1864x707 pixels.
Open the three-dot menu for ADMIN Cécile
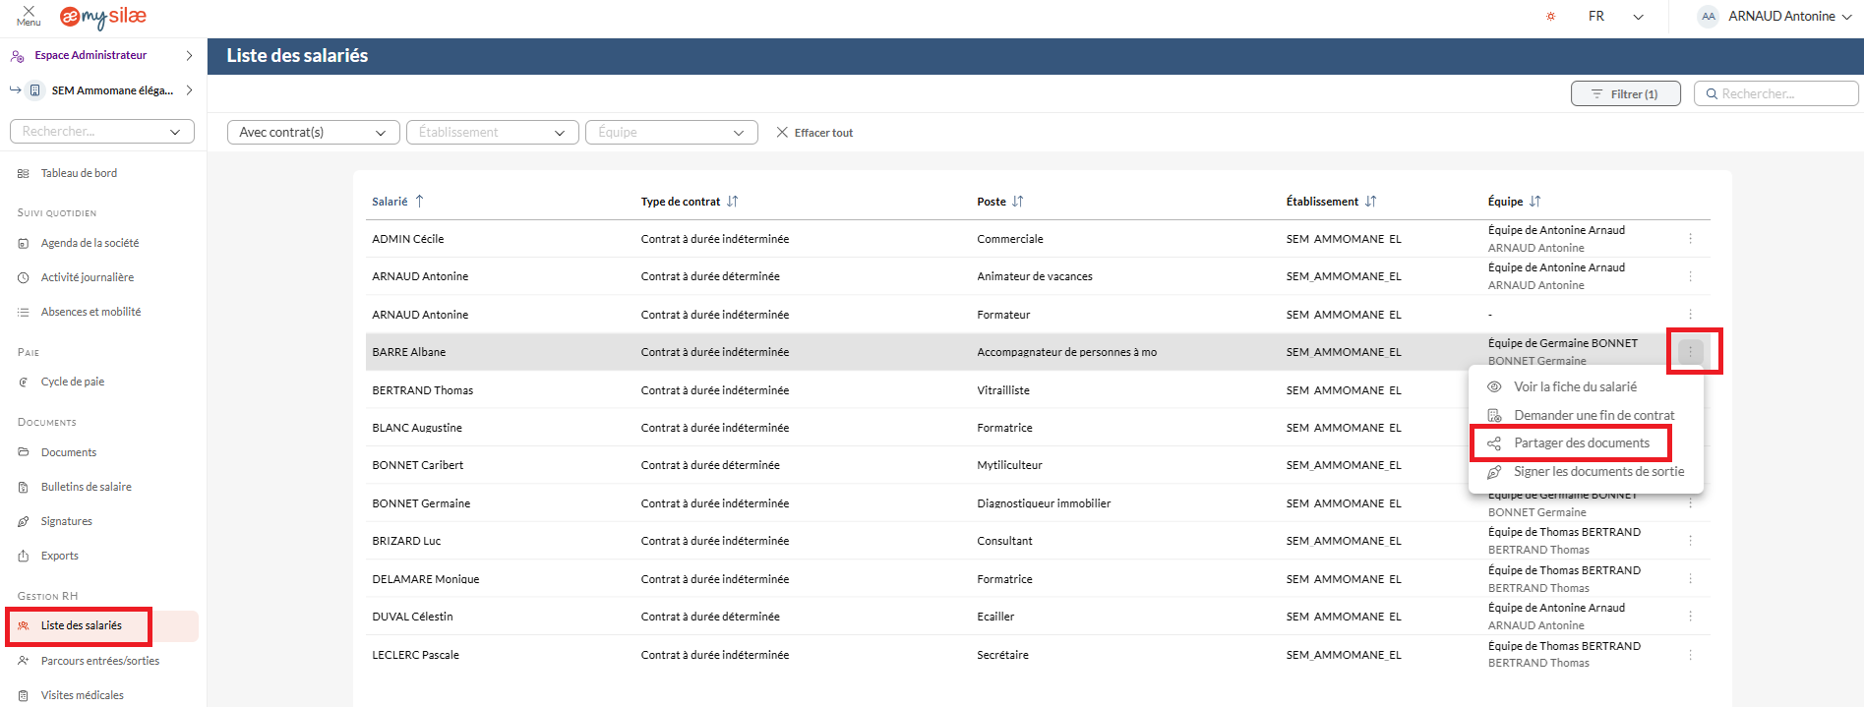[x=1690, y=239]
